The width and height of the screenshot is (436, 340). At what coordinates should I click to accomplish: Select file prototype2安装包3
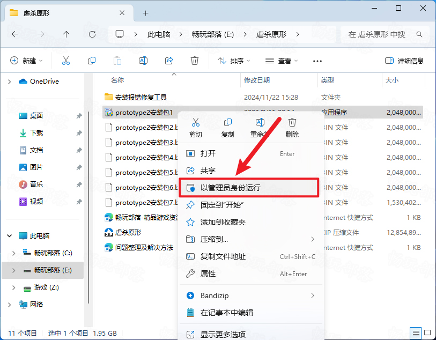tap(141, 143)
